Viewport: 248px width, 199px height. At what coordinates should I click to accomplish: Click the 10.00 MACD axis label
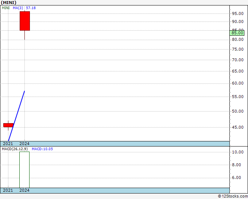click(x=238, y=152)
